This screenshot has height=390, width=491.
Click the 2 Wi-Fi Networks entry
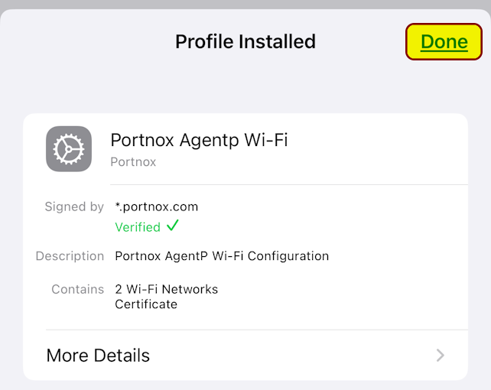click(166, 289)
